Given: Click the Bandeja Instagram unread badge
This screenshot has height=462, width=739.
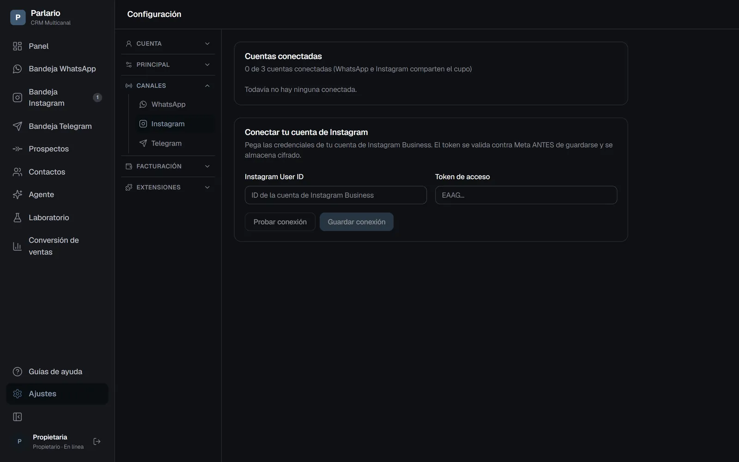Looking at the screenshot, I should point(97,97).
